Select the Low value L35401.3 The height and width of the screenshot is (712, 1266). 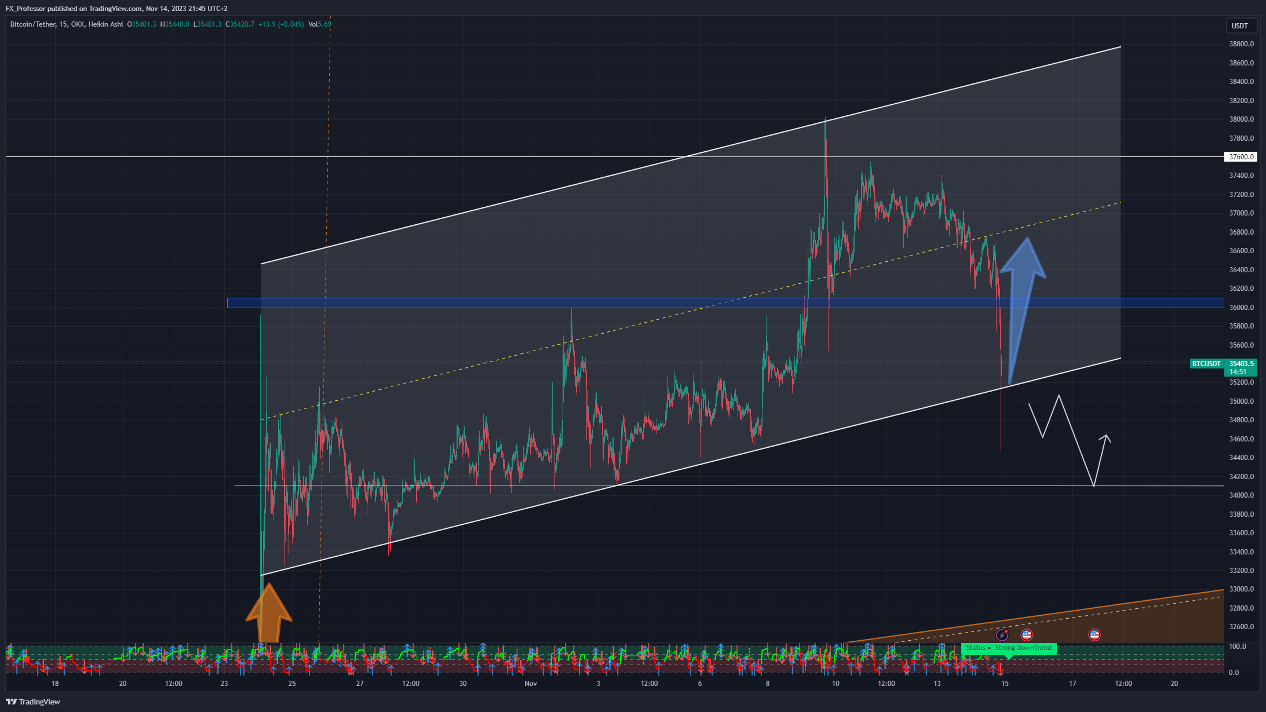coord(207,24)
